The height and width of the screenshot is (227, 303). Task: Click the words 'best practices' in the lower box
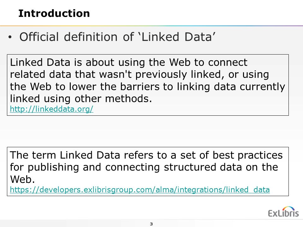pos(247,155)
